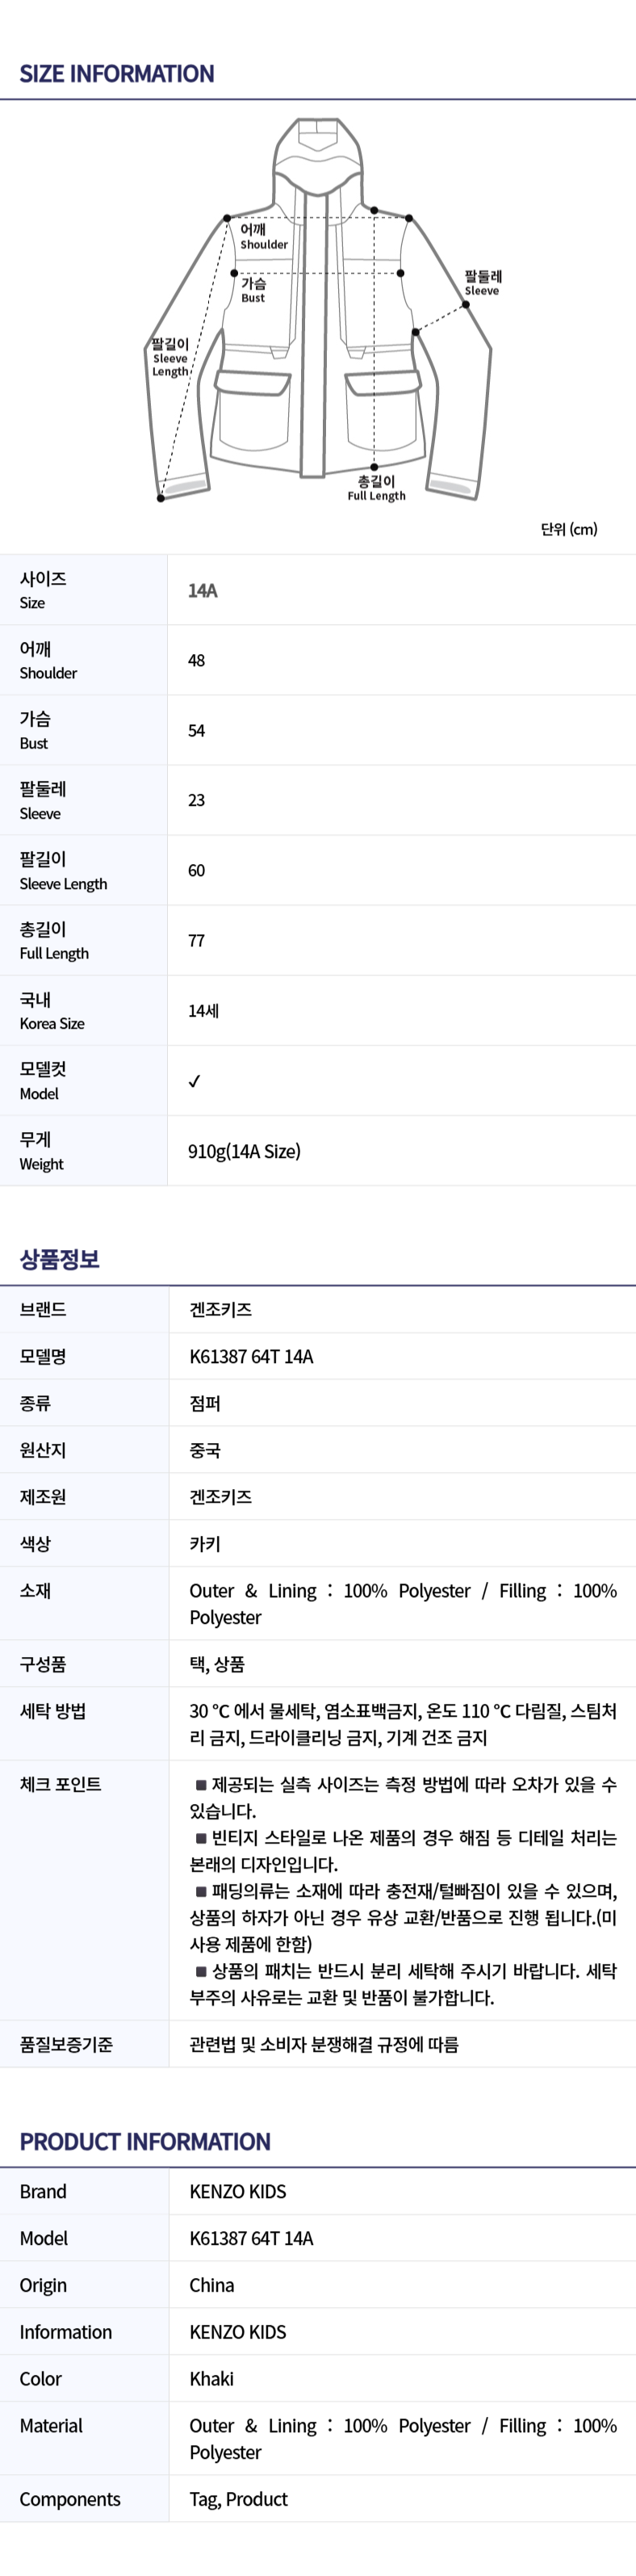Click the 910g(14A Size) weight value
The width and height of the screenshot is (636, 2576).
(244, 1151)
